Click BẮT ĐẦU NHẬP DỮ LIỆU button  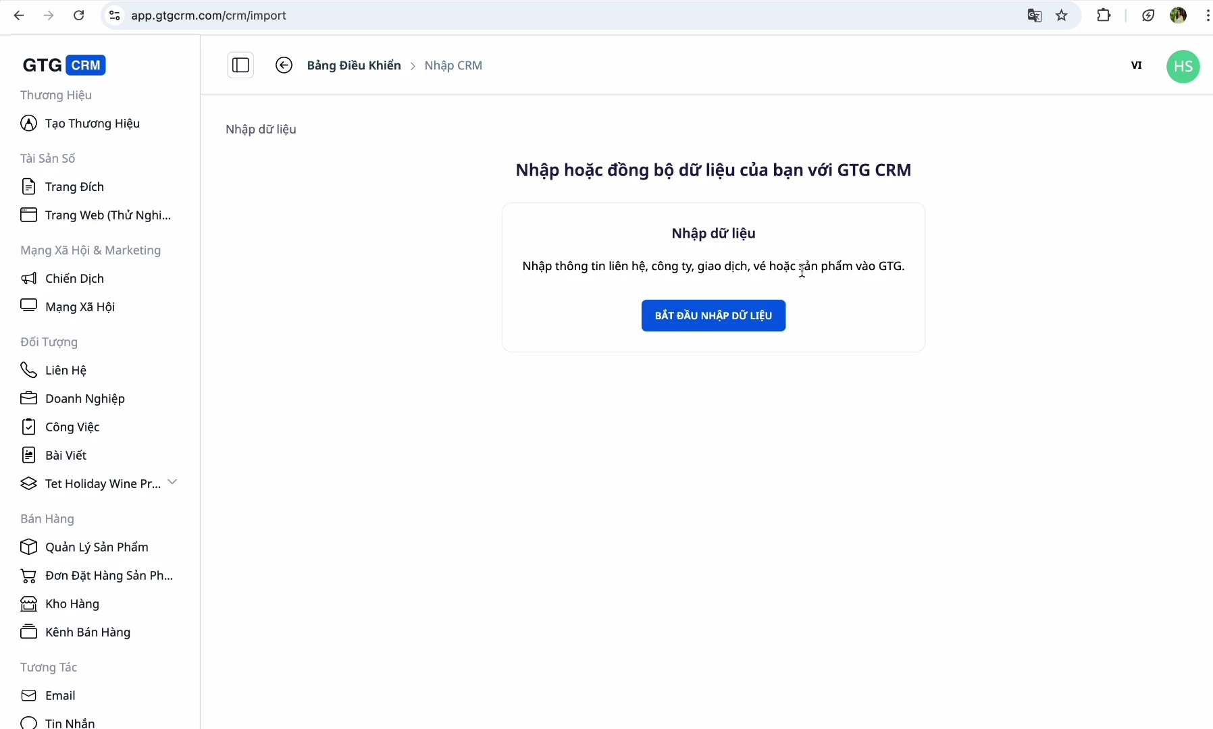coord(713,316)
